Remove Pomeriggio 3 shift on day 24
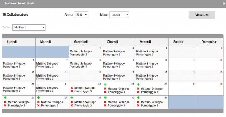This screenshot has width=226, height=117. [138, 92]
